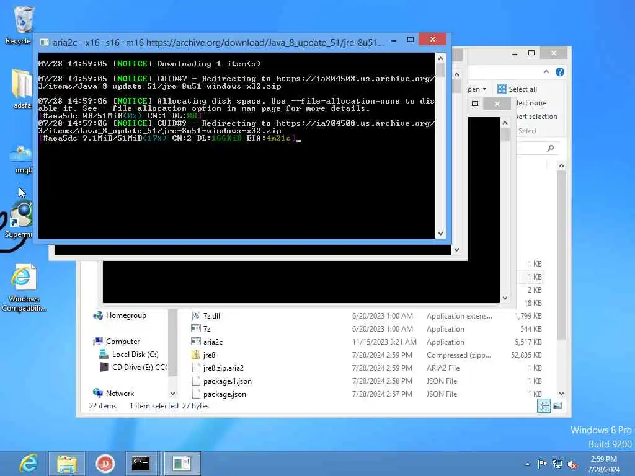
Task: Open the img0 desktop icon
Action: tap(22, 159)
